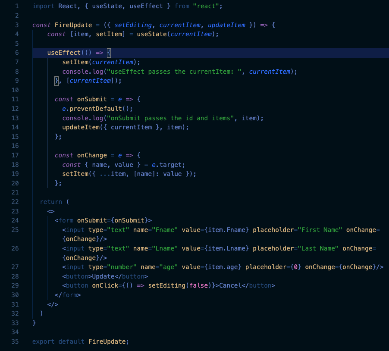
Task: Click the 'Cancel' text on line 29
Action: click(x=230, y=285)
